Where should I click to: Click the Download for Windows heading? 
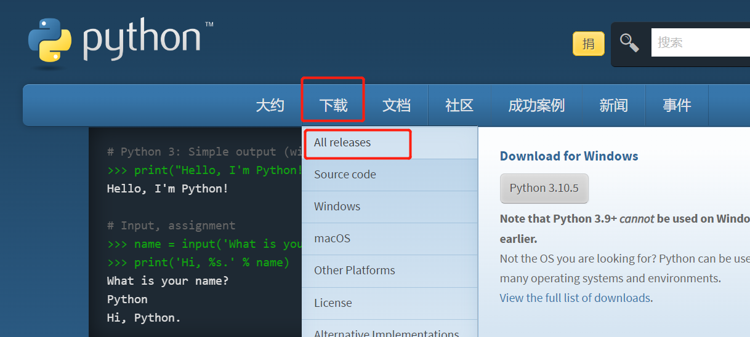(569, 156)
